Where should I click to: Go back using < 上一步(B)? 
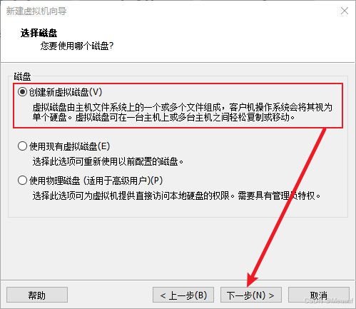coord(183,295)
